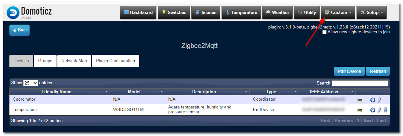403x136 pixels.
Task: Sort table by Model column
Action: point(137,92)
